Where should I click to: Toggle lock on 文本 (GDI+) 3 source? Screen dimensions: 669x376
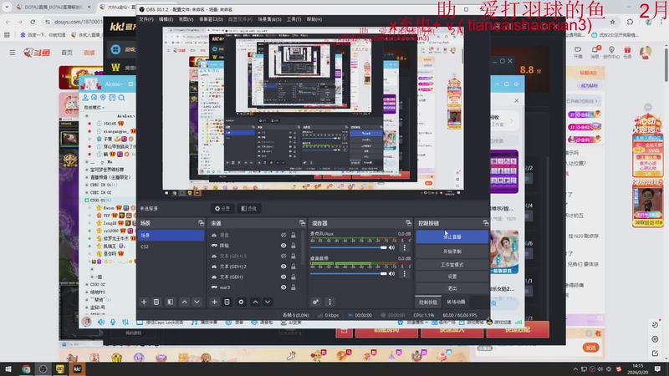pos(294,256)
